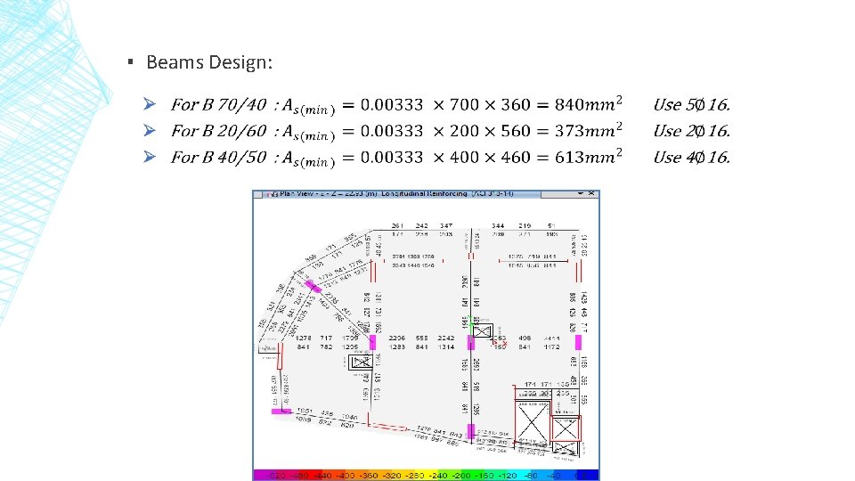
Task: Click the 840mm² result value
Action: [x=589, y=103]
